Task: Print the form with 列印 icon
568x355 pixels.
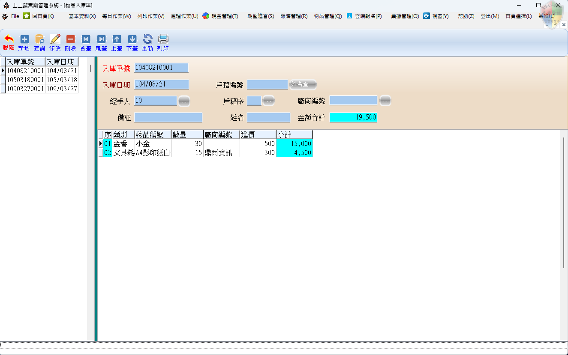Action: coord(163,39)
